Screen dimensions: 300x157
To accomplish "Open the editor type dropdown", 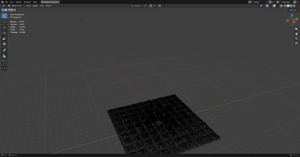I will (x=4, y=6).
